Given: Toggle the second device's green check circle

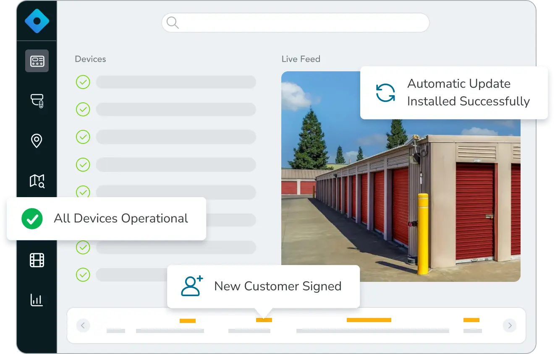Looking at the screenshot, I should pos(83,109).
